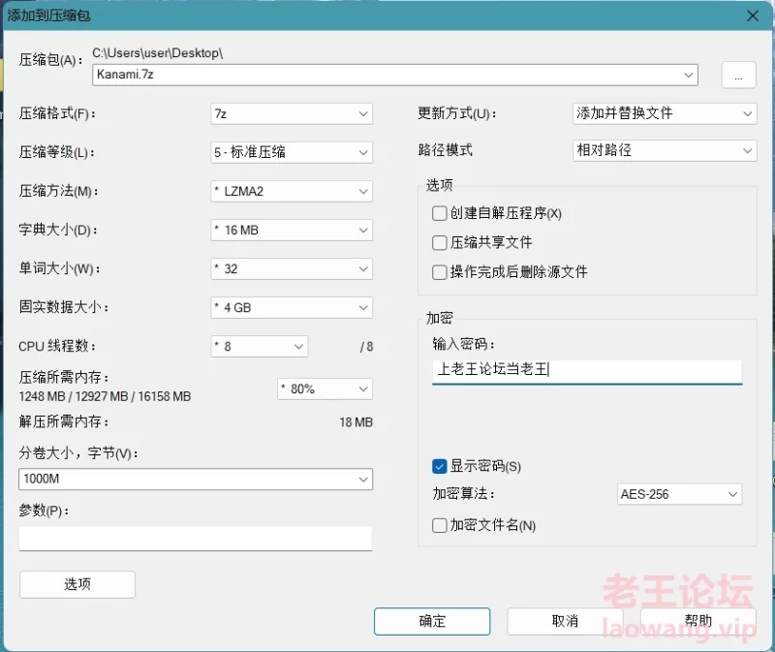Uncheck the 显示密码 checkbox
775x652 pixels.
click(440, 466)
